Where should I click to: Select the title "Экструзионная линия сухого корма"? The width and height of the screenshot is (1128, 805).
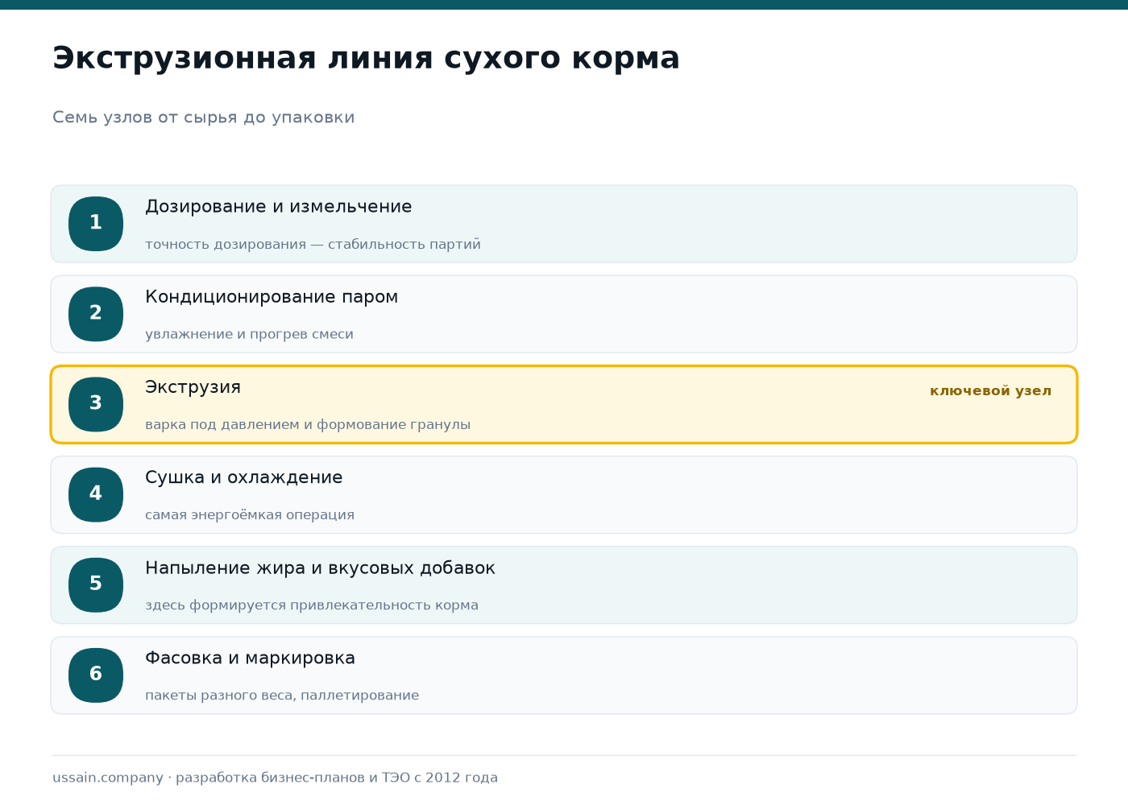[x=366, y=59]
